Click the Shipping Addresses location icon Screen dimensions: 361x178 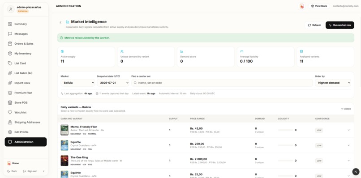pos(10,123)
